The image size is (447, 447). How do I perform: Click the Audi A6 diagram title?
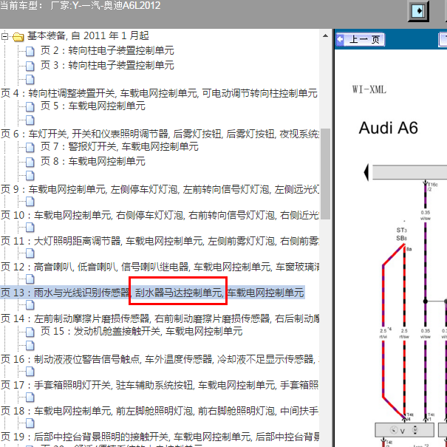(x=389, y=128)
